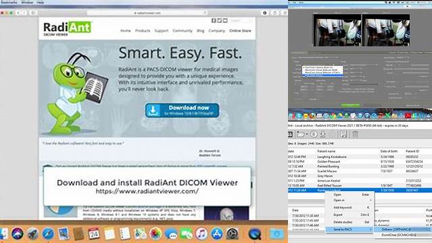Open the Support navigation link
The height and width of the screenshot is (243, 432).
(161, 30)
